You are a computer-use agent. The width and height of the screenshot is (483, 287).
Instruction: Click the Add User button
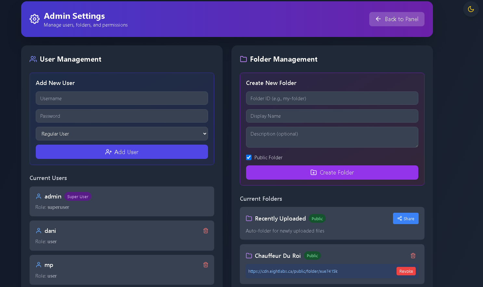click(122, 152)
